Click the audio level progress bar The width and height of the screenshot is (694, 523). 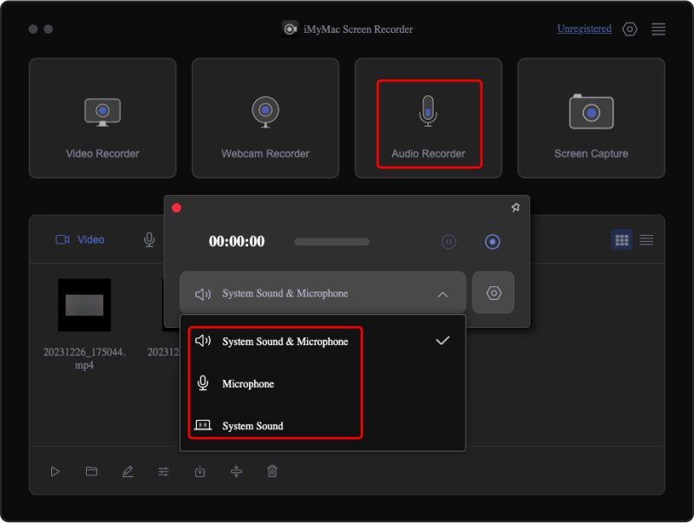331,242
